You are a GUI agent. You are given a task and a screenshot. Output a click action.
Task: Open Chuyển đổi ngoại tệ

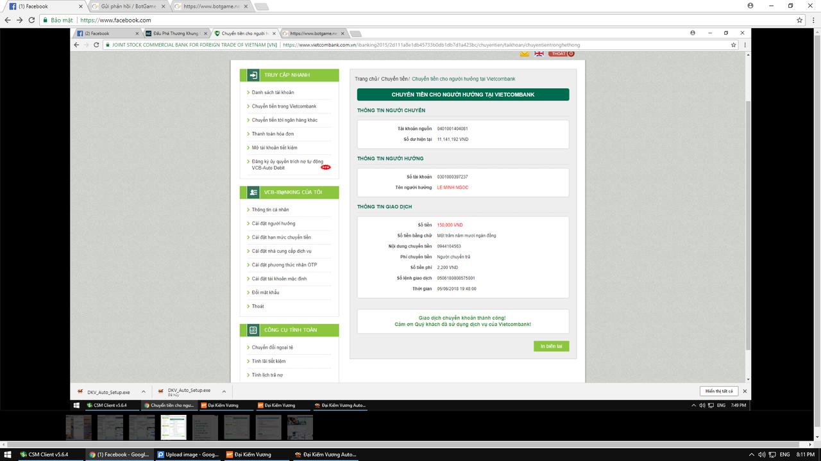pyautogui.click(x=272, y=347)
